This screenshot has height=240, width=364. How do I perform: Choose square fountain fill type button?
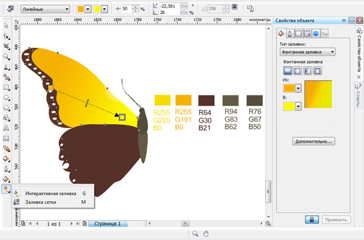pos(317,71)
